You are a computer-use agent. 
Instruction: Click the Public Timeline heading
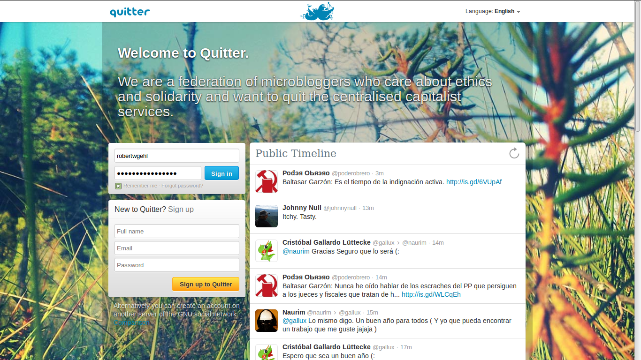(x=296, y=153)
